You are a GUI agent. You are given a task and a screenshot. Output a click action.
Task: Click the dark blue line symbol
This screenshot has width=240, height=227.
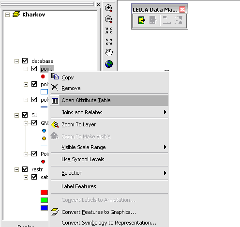[44, 107]
